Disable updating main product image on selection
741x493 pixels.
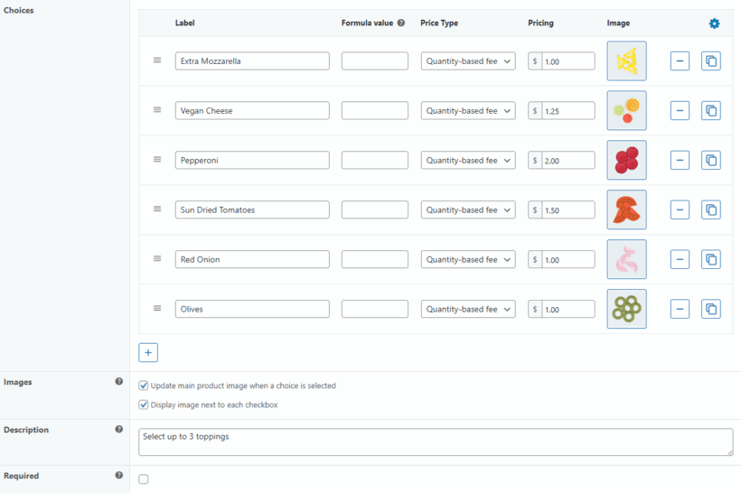coord(144,386)
